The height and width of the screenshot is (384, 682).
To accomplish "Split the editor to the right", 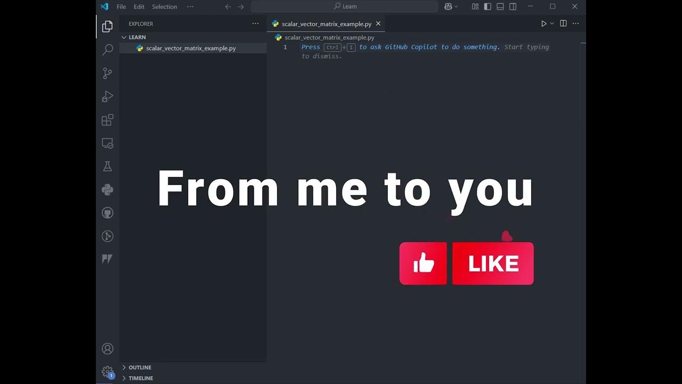I will pyautogui.click(x=563, y=23).
